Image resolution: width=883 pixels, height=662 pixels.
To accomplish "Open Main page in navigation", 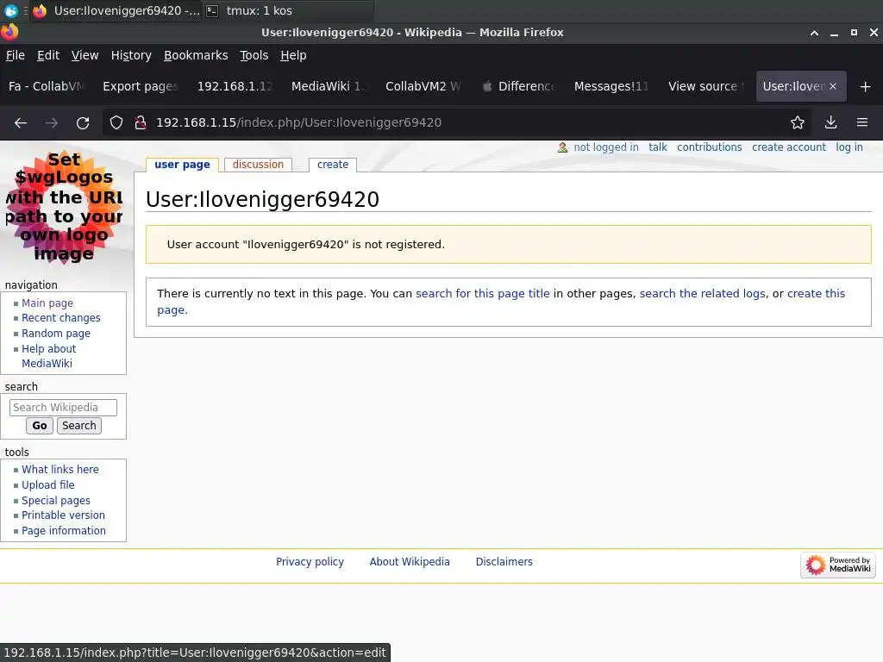I will [47, 303].
